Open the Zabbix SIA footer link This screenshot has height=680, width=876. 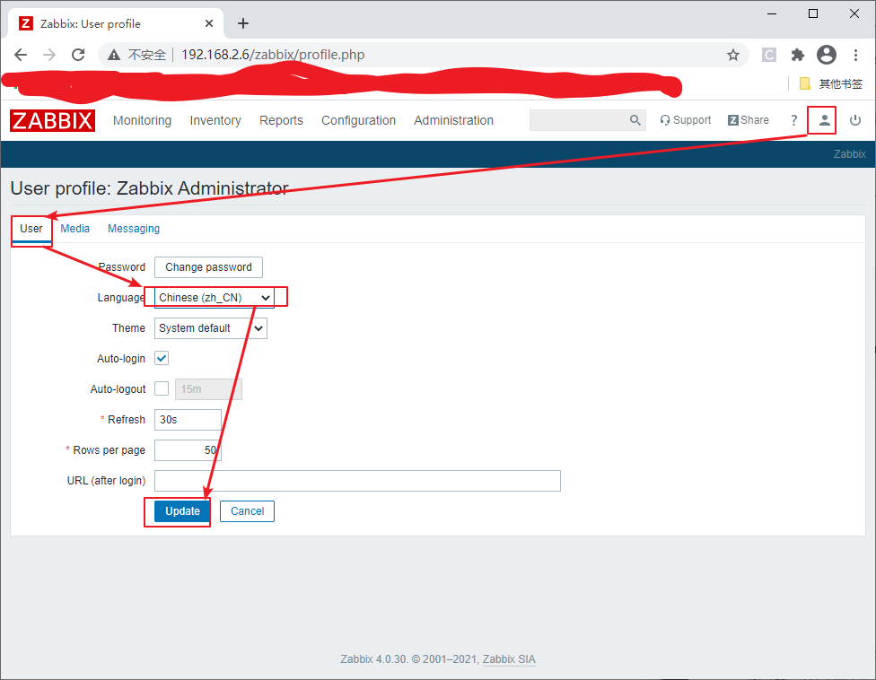pos(509,659)
